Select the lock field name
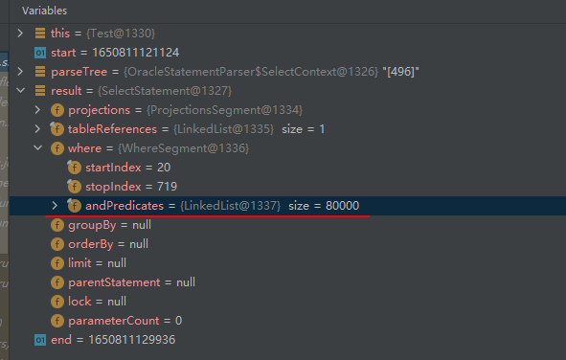 pyautogui.click(x=79, y=302)
